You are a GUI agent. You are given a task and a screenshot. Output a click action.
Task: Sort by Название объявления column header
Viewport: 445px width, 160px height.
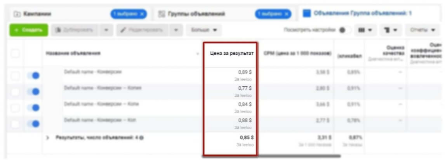[x=73, y=53]
